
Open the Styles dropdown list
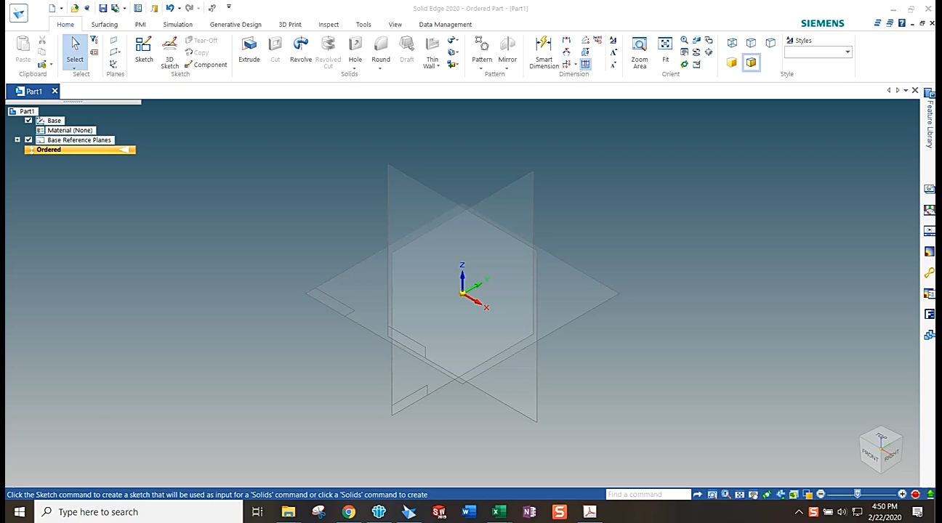pyautogui.click(x=848, y=52)
